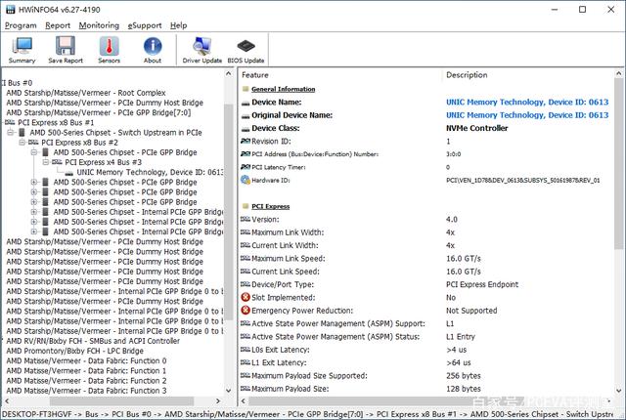Click the details panel horizontal scroll left arrow
This screenshot has width=626, height=420.
[x=244, y=400]
